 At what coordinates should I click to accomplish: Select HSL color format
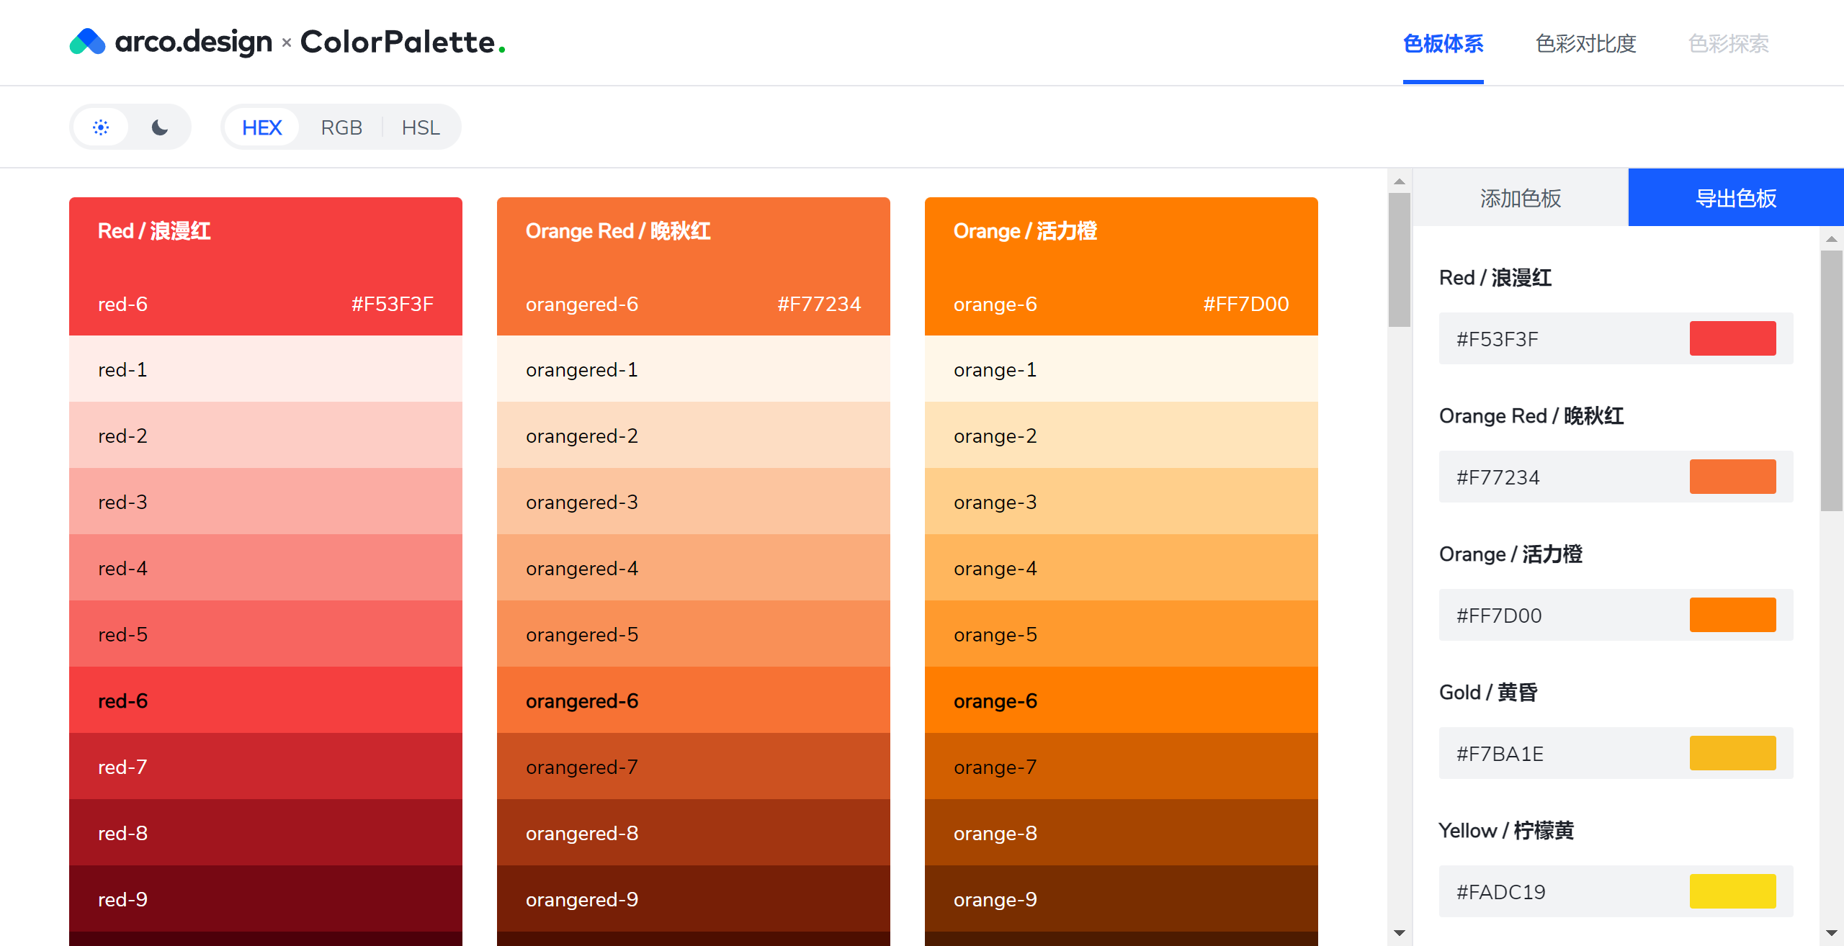421,127
